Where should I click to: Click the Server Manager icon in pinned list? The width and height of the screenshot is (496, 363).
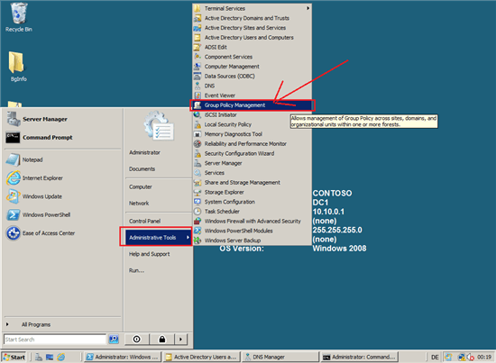click(x=14, y=119)
